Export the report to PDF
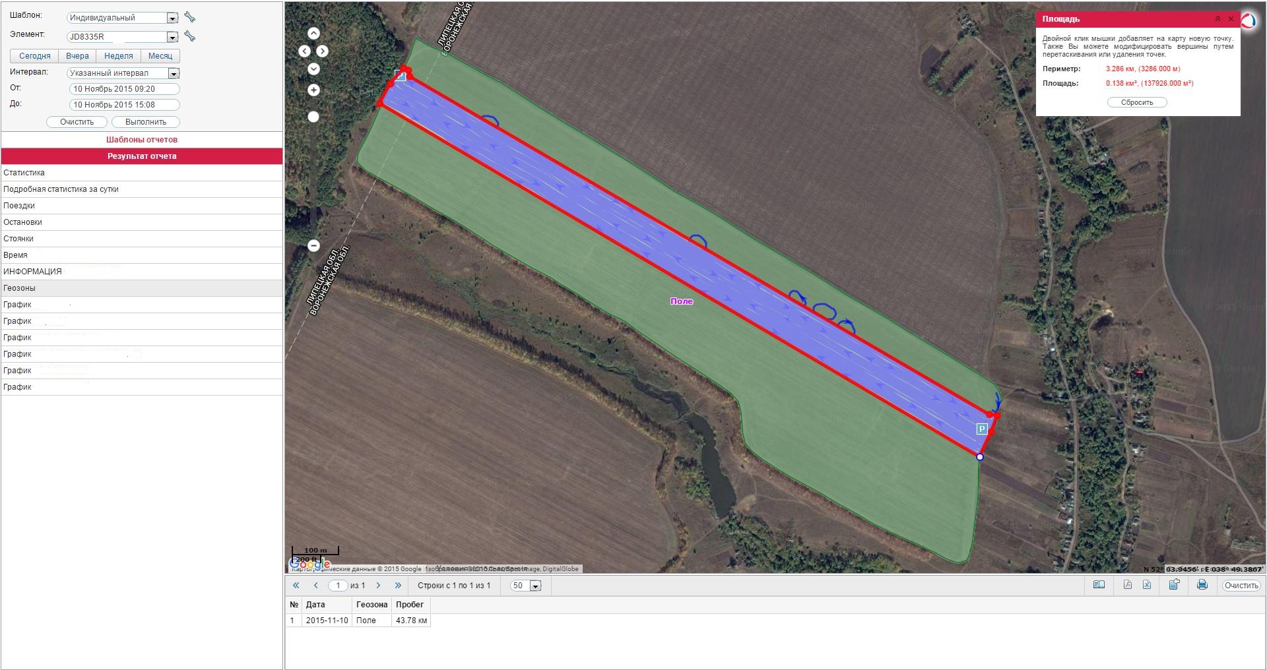The image size is (1267, 670). tap(1128, 585)
